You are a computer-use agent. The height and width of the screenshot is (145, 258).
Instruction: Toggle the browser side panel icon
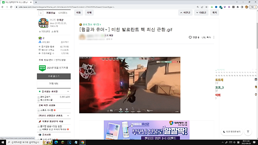pos(242,7)
